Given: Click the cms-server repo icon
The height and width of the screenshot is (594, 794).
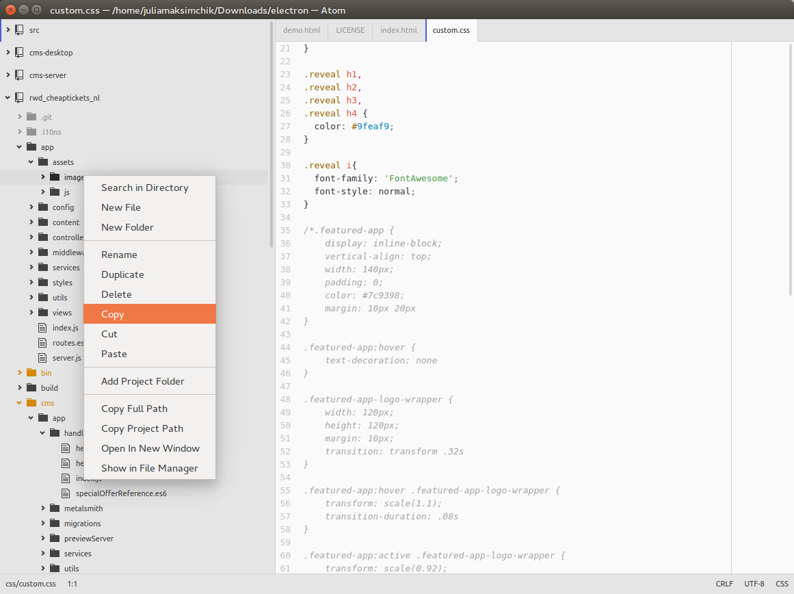Looking at the screenshot, I should pos(19,75).
